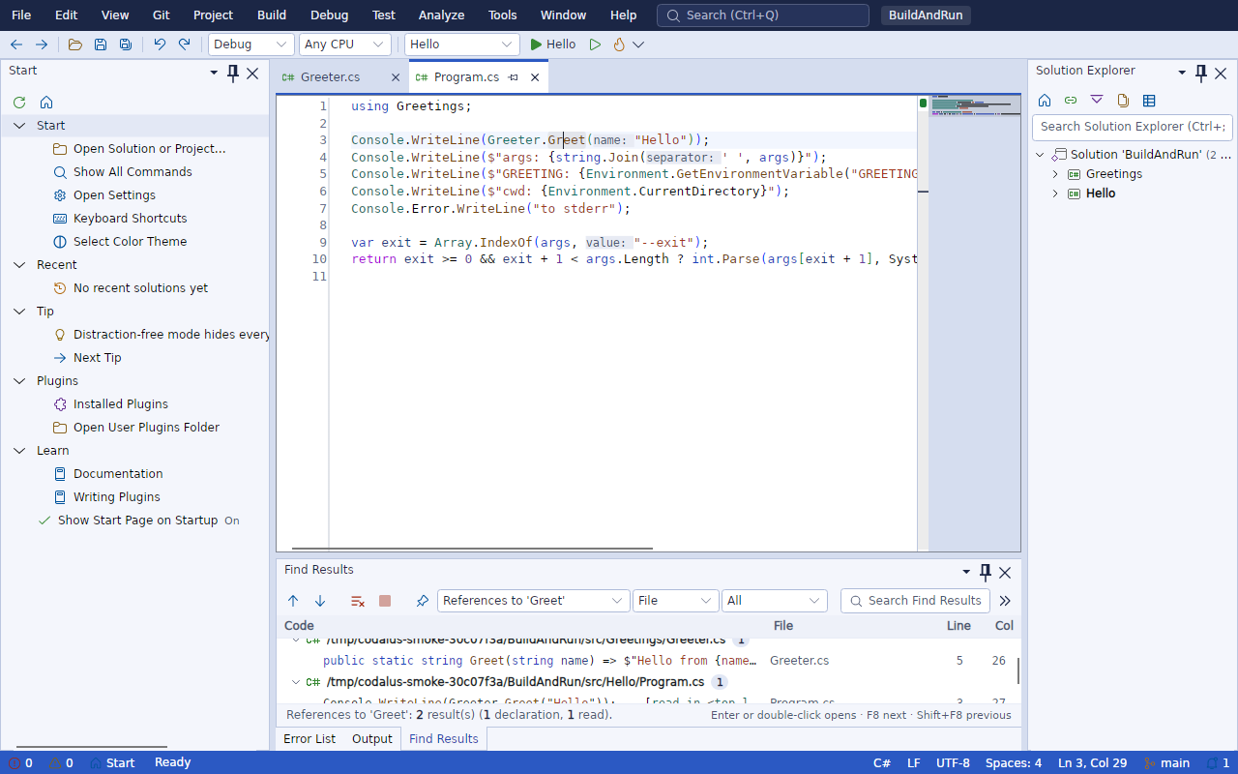1238x774 pixels.
Task: Click the Clear Results icon in Find Results
Action: coord(358,601)
